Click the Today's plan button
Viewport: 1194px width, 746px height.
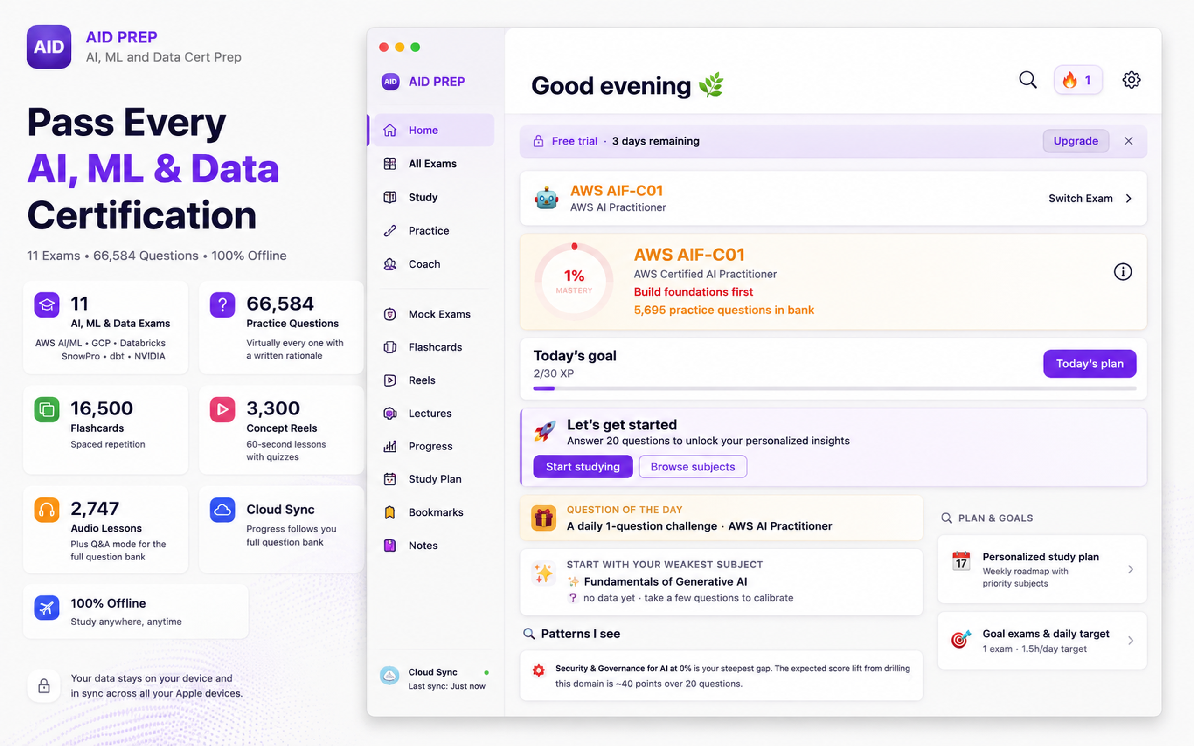point(1090,364)
